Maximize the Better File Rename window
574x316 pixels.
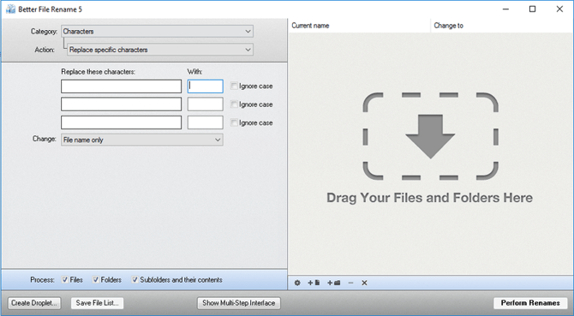533,9
